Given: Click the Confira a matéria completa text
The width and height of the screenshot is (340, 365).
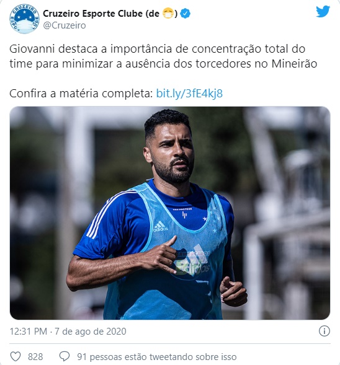Looking at the screenshot, I should click(x=81, y=94).
